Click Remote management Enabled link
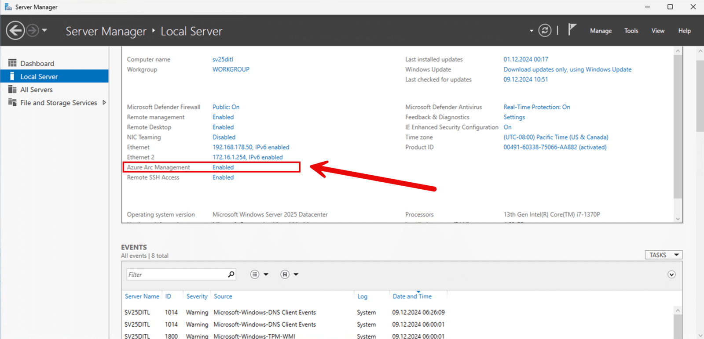The height and width of the screenshot is (339, 704). pyautogui.click(x=223, y=117)
